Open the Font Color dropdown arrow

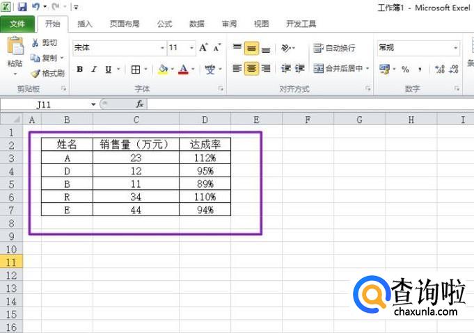pos(193,69)
